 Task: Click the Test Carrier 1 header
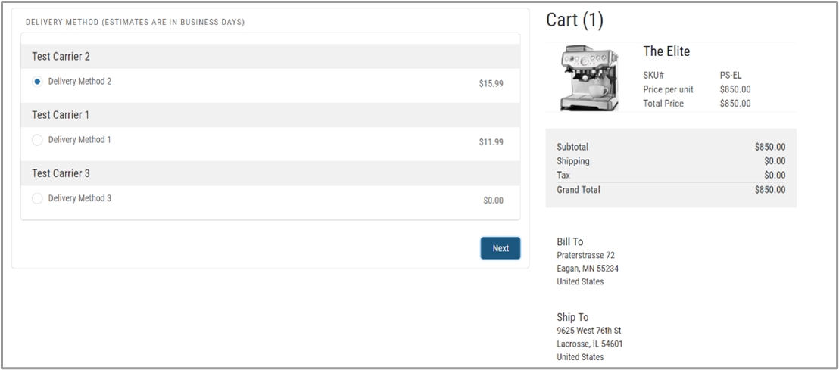(x=61, y=115)
